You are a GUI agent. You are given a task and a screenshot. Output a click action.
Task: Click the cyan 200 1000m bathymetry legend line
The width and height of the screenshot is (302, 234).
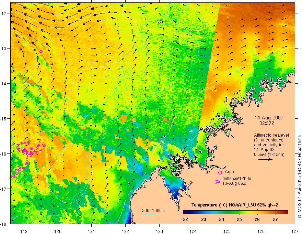149,214
